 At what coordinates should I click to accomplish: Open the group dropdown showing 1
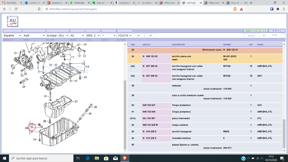point(109,35)
